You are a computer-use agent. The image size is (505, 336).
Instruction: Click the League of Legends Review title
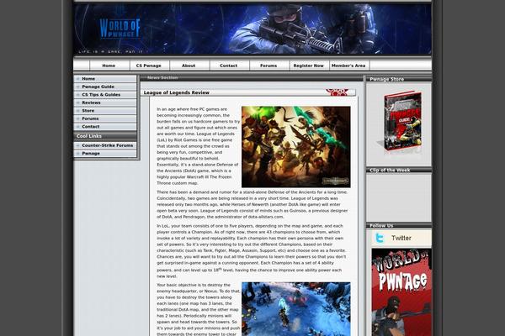177,92
